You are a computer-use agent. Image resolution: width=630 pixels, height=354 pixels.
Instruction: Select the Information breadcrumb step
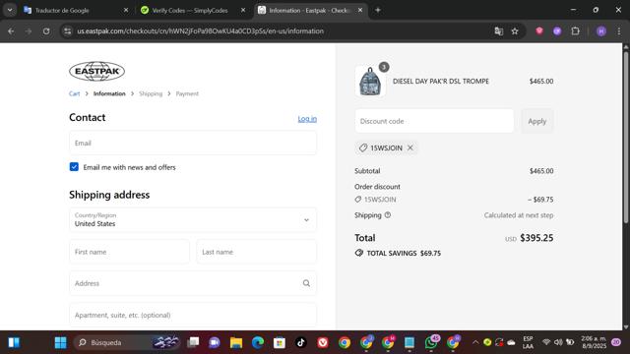pos(109,93)
